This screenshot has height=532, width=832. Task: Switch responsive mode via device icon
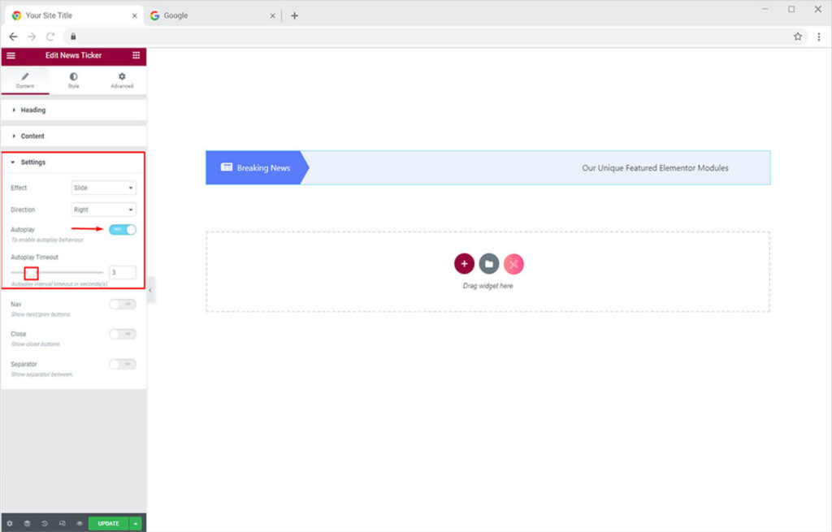[x=63, y=524]
